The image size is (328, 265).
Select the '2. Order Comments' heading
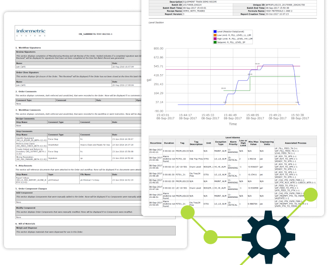[x=26, y=91]
